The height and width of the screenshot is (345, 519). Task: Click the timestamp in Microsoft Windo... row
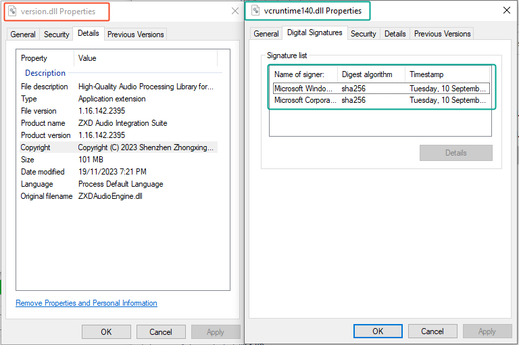coord(447,89)
